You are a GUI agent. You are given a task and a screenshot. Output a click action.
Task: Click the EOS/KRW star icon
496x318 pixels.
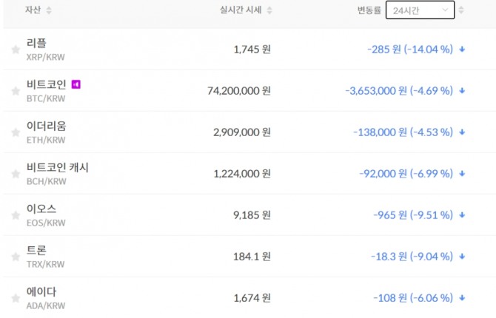click(x=16, y=215)
